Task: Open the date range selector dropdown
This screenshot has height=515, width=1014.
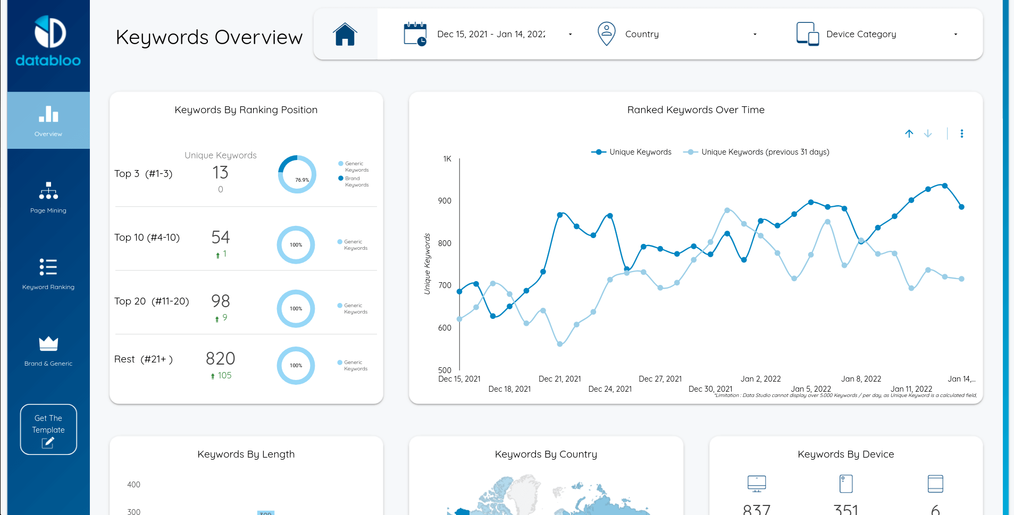Action: [x=569, y=34]
